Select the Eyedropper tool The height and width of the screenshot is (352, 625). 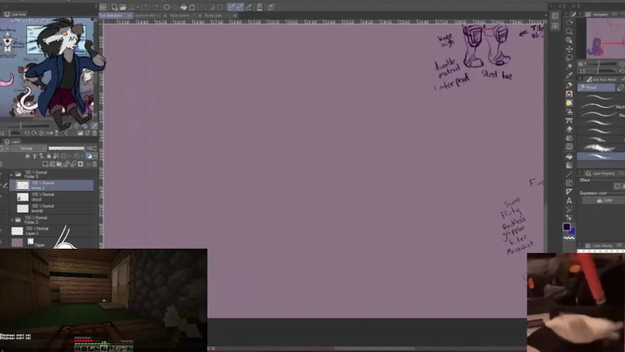(x=569, y=75)
